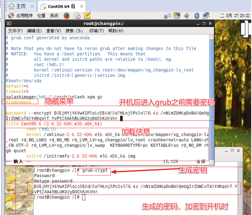252x215 pixels.
Task: Click the 'Retype password:' line
Action: coord(54,181)
